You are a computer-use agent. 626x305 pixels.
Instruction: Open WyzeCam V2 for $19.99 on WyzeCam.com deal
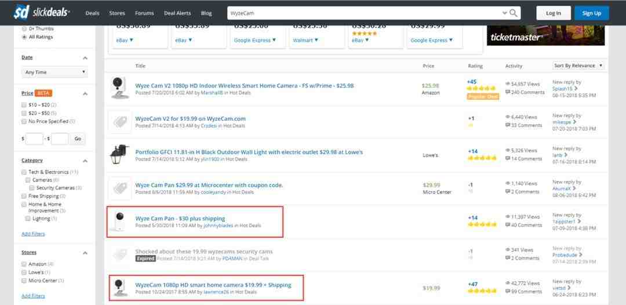click(191, 118)
